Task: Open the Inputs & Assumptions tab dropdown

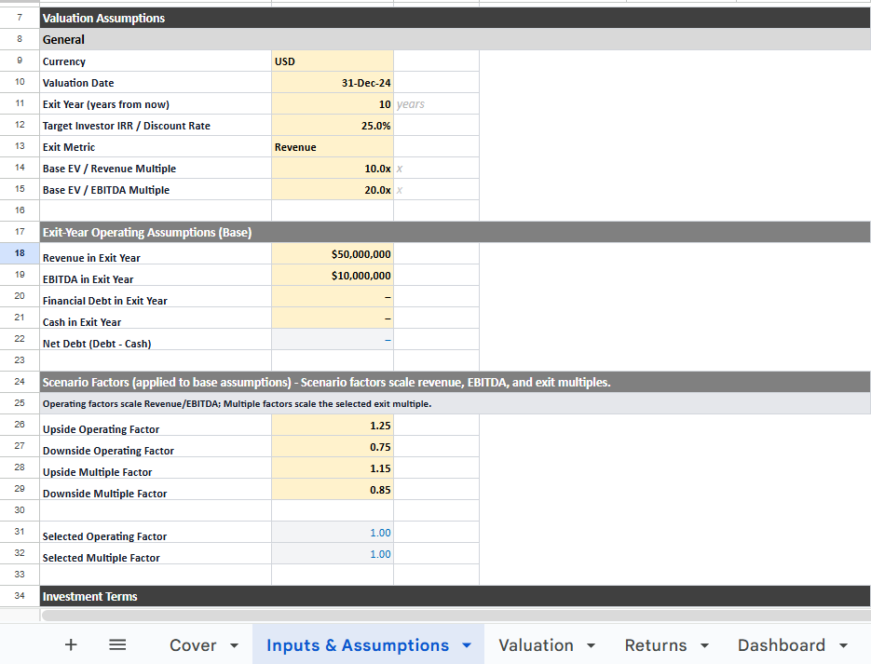Action: [466, 644]
